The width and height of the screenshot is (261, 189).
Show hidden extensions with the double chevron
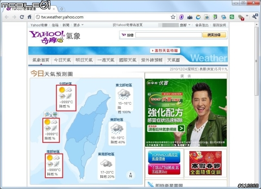[x=247, y=16]
